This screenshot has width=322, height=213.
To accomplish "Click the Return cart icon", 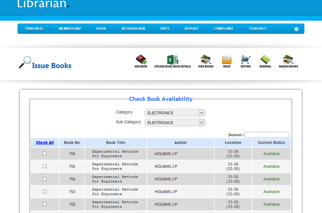I will pos(246,60).
